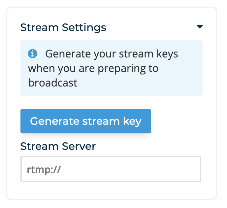
Task: Click the "Settings" word in panel title
Action: point(84,27)
